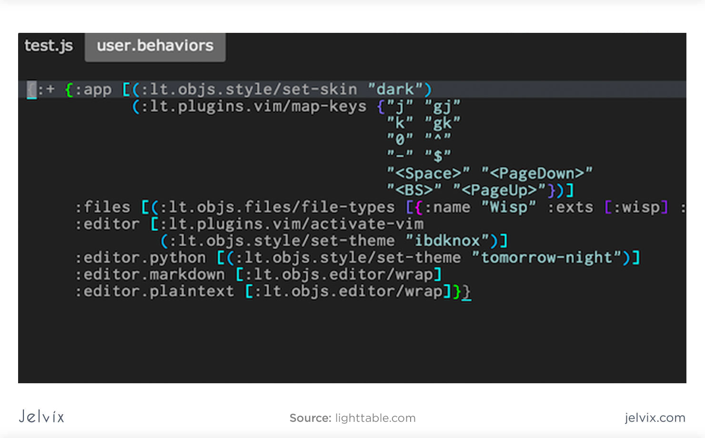Screen dimensions: 705x438
Task: Click the lighttable.com source link
Action: 374,418
